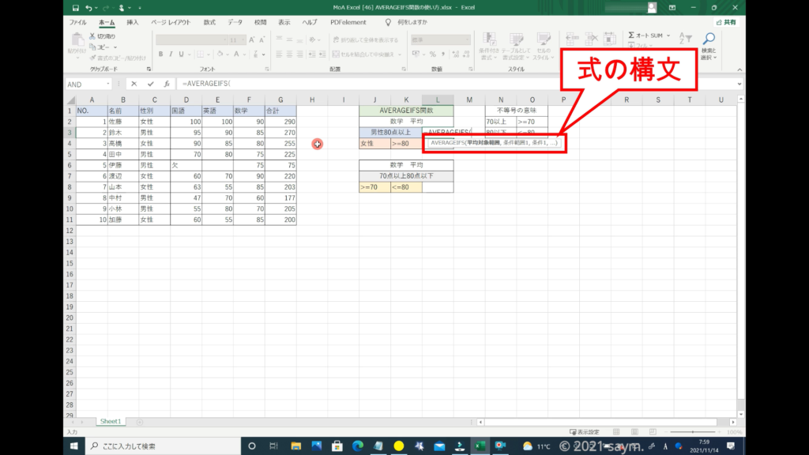Click the AutoSum (オート SUM) sigma icon

pos(632,36)
